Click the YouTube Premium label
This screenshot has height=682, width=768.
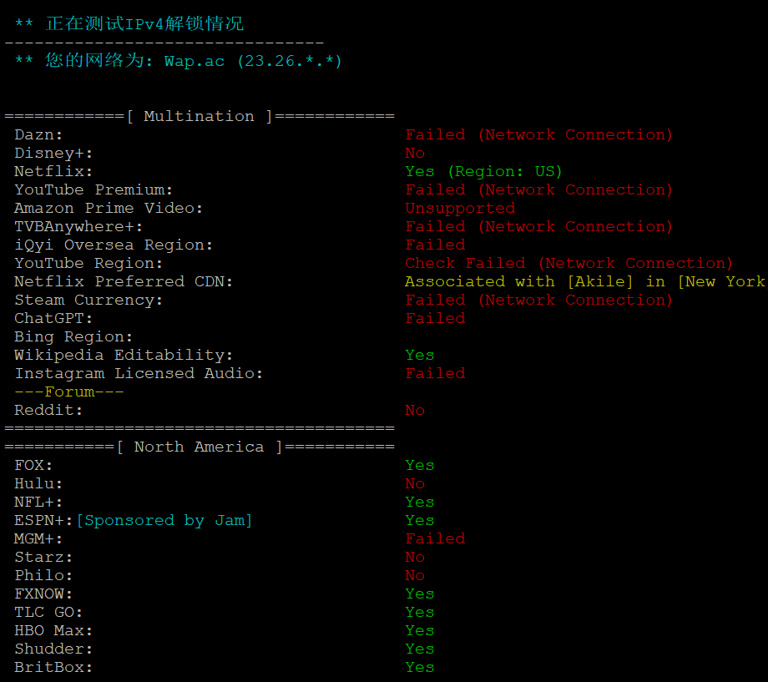(93, 189)
